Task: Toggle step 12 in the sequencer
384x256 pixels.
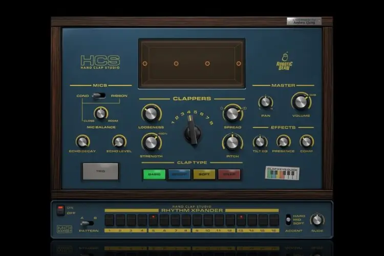Action: 230,220
